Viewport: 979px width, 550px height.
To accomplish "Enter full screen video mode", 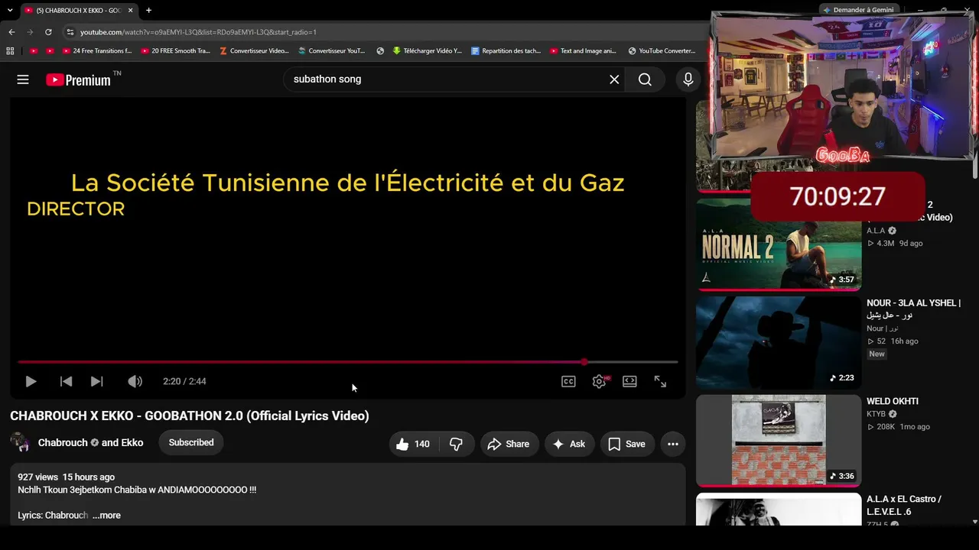I will coord(660,381).
